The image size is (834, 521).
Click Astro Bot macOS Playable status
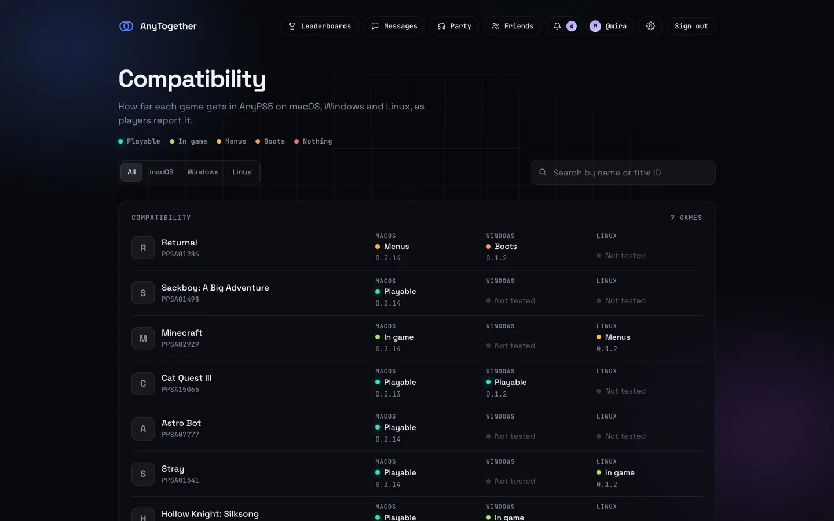point(396,427)
